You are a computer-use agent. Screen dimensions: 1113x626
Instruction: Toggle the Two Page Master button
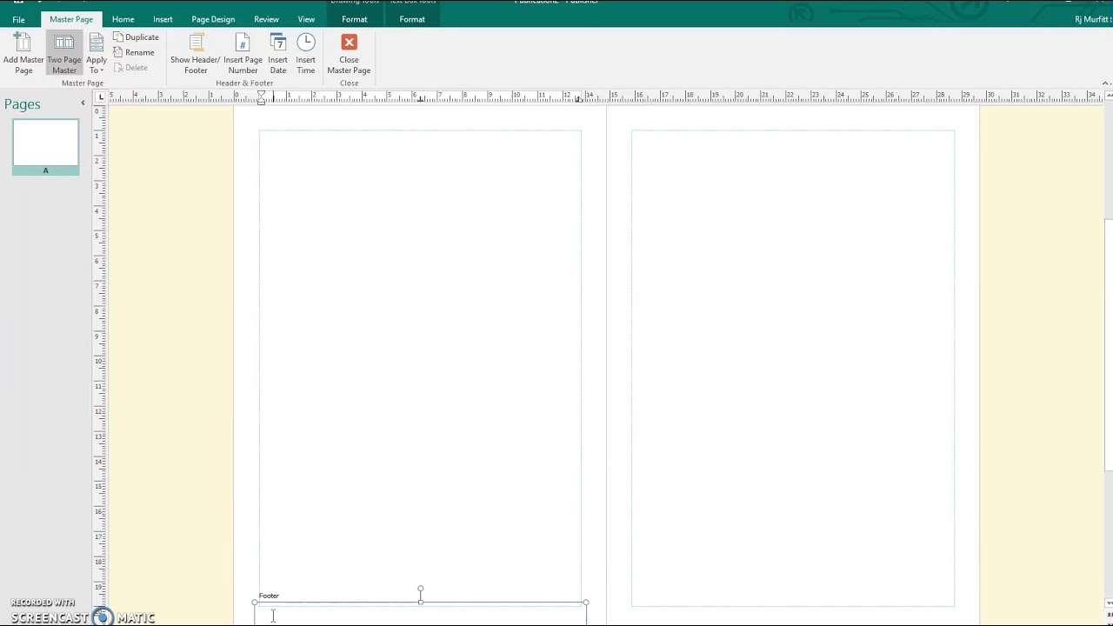tap(63, 54)
